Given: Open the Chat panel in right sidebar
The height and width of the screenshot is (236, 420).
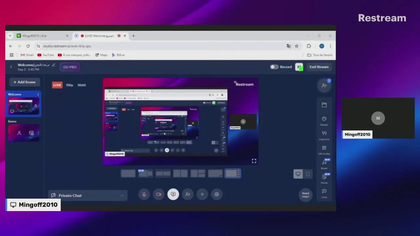Looking at the screenshot, I should [324, 193].
